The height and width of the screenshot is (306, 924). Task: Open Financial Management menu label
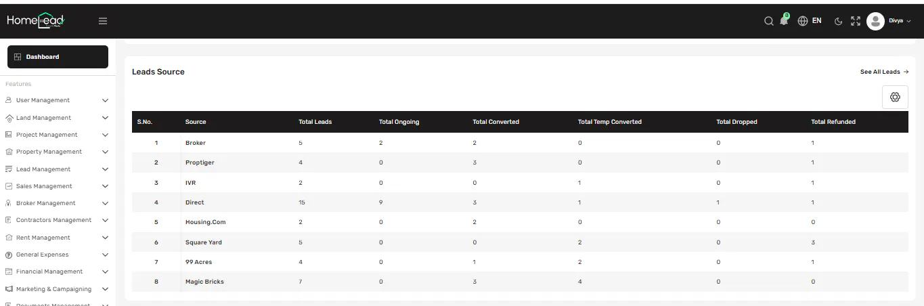[49, 271]
